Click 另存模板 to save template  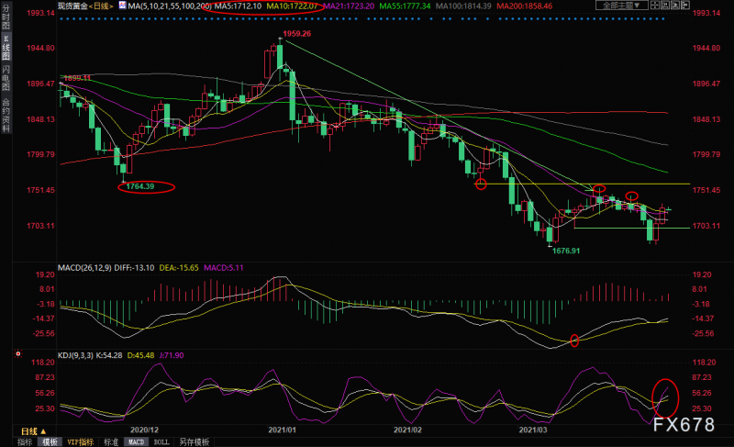194,441
